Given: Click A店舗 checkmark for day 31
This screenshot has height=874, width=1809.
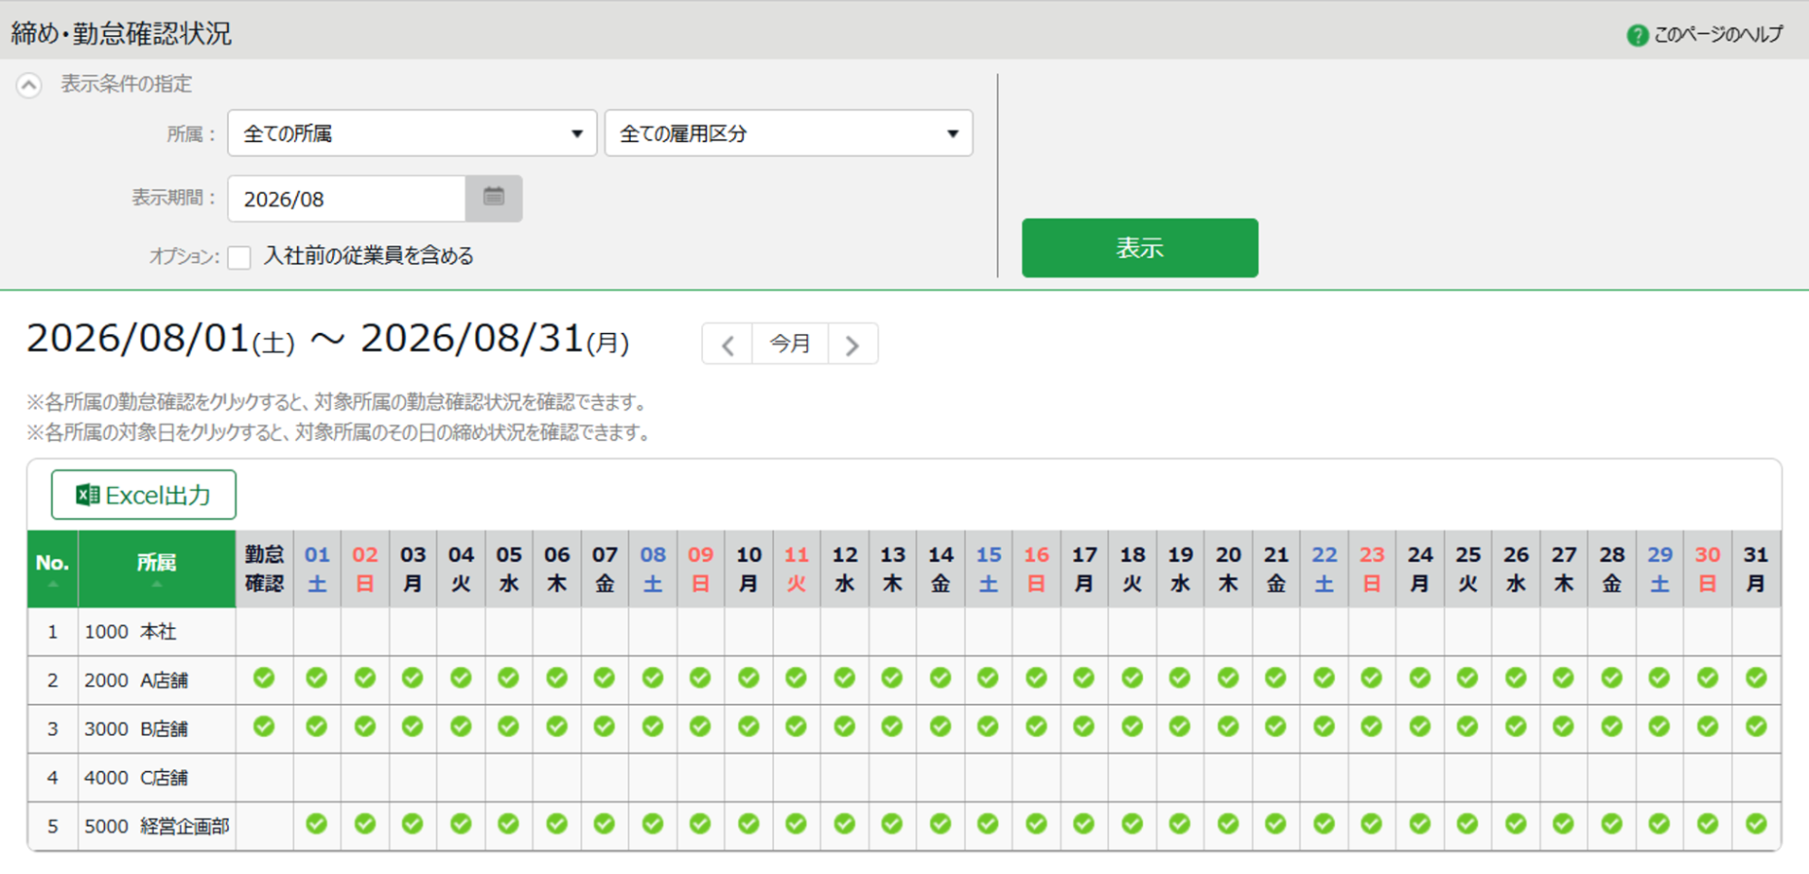Looking at the screenshot, I should pyautogui.click(x=1757, y=678).
